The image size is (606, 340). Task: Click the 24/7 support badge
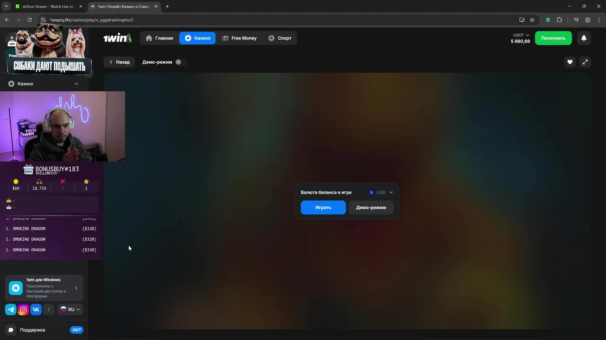76,330
